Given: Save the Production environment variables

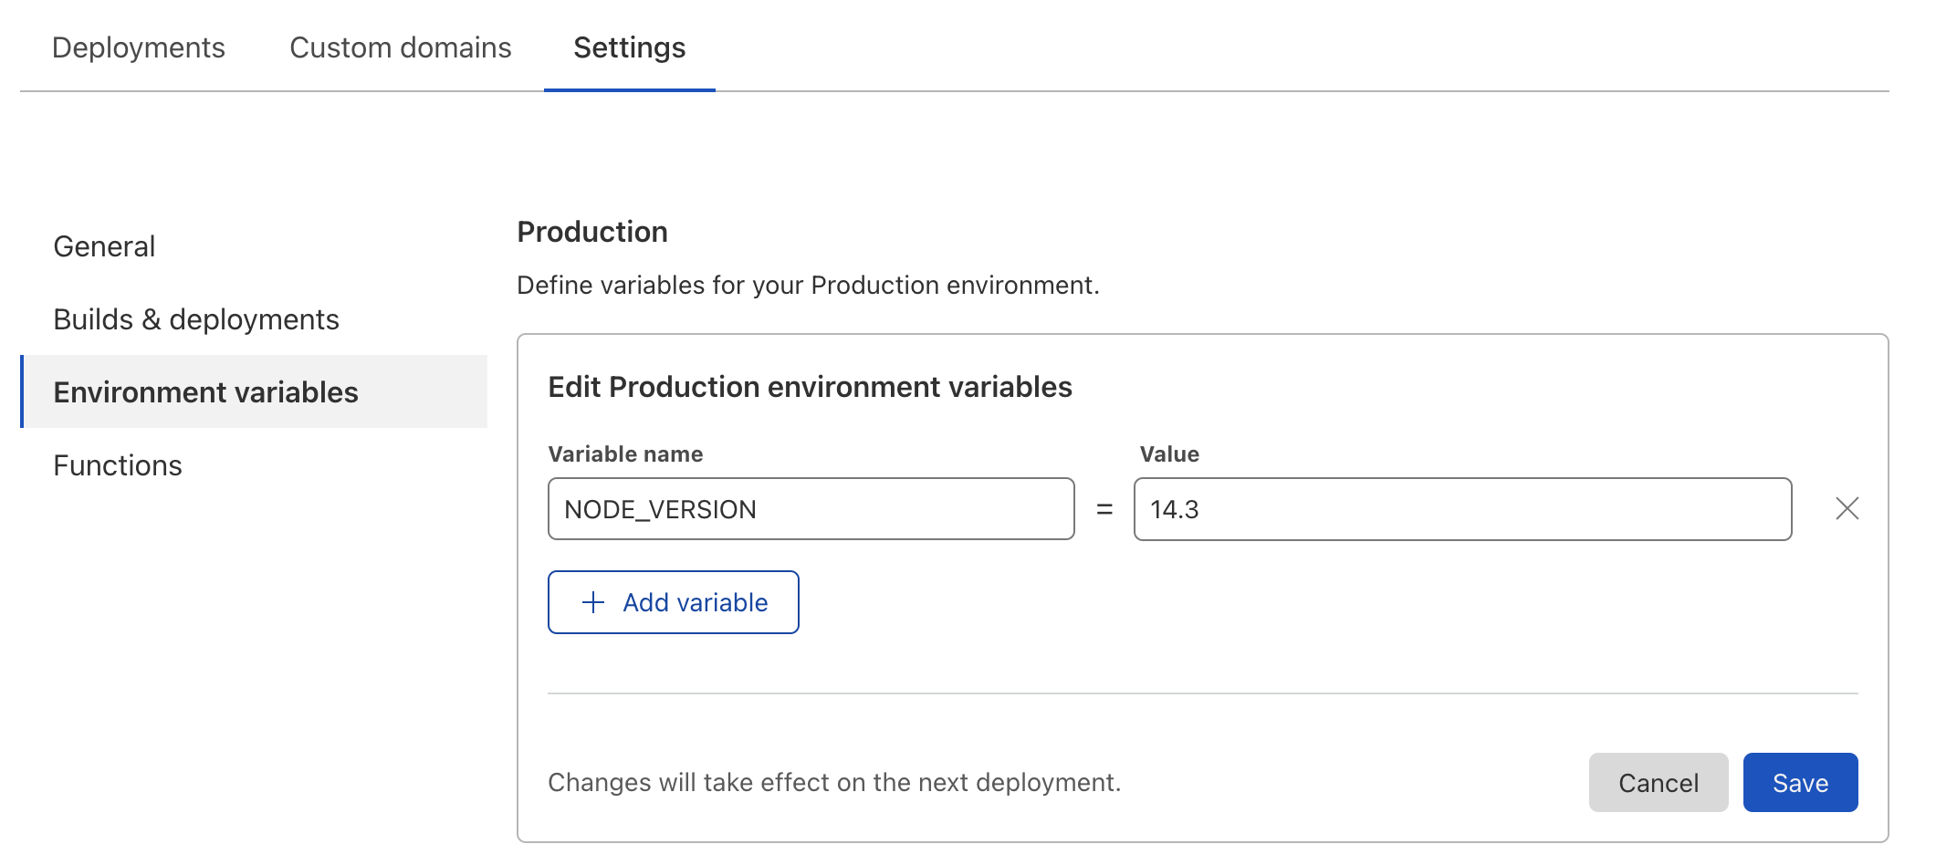Looking at the screenshot, I should (x=1799, y=782).
